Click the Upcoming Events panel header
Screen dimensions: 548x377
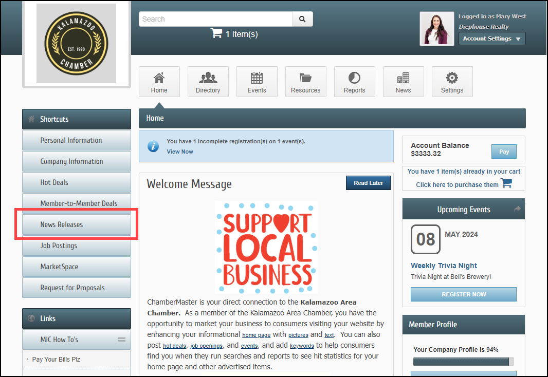pos(463,209)
